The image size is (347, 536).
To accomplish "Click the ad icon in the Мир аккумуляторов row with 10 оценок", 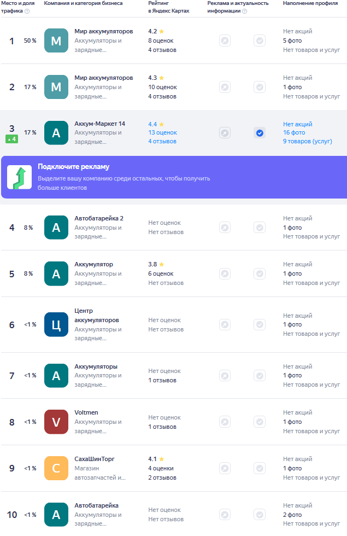I will (x=225, y=87).
